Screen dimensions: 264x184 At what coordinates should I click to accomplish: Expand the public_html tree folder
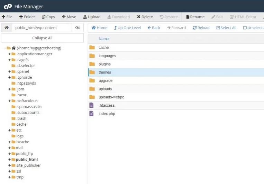[9, 159]
